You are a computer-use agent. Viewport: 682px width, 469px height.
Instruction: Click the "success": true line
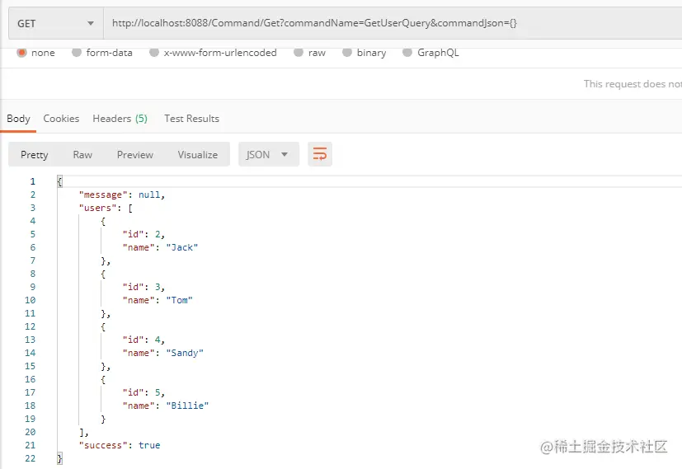pos(120,445)
